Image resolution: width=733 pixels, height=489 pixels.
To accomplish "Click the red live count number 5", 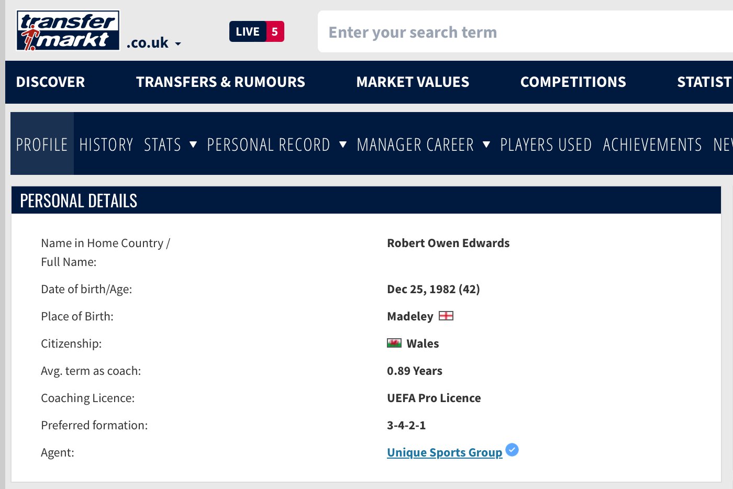I will tap(275, 31).
